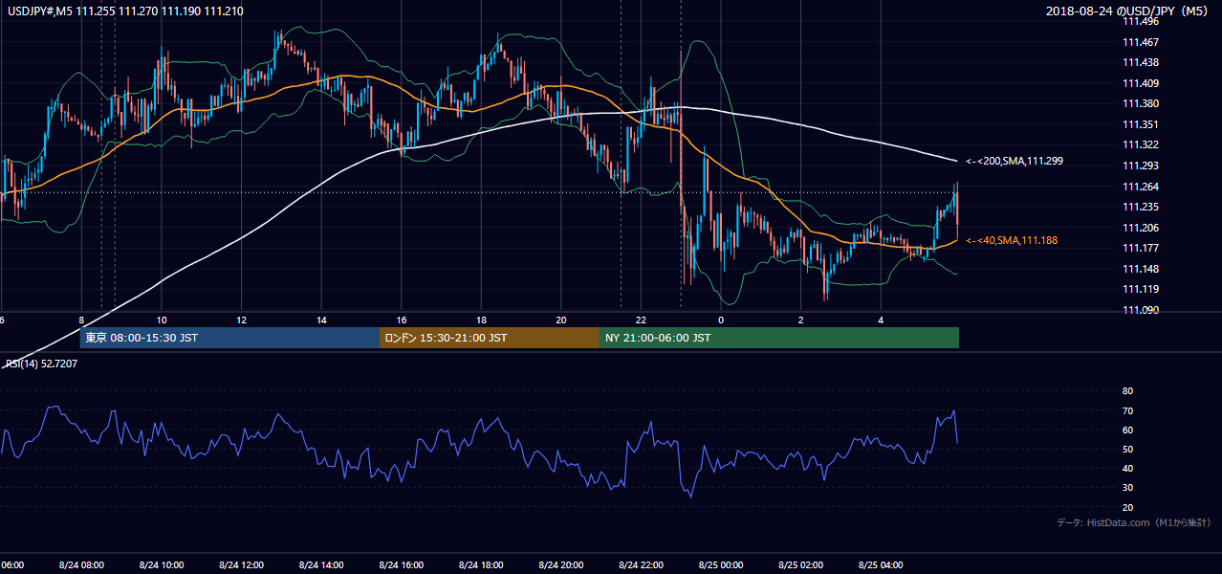Screen dimensions: 1222x574
Task: Click the 2018-08-24 USD/JPY (M5) chart title
Action: click(x=1128, y=11)
